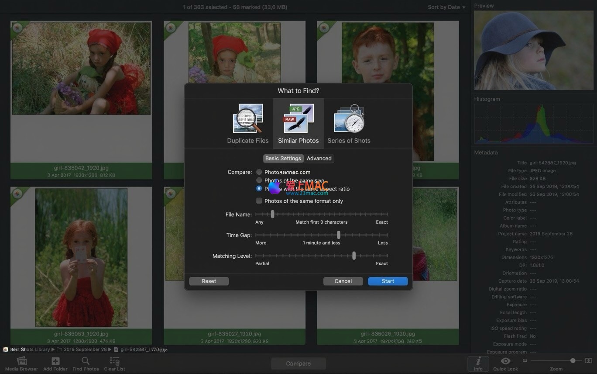The height and width of the screenshot is (374, 597).
Task: Open Find Photos magnifier icon
Action: click(86, 361)
